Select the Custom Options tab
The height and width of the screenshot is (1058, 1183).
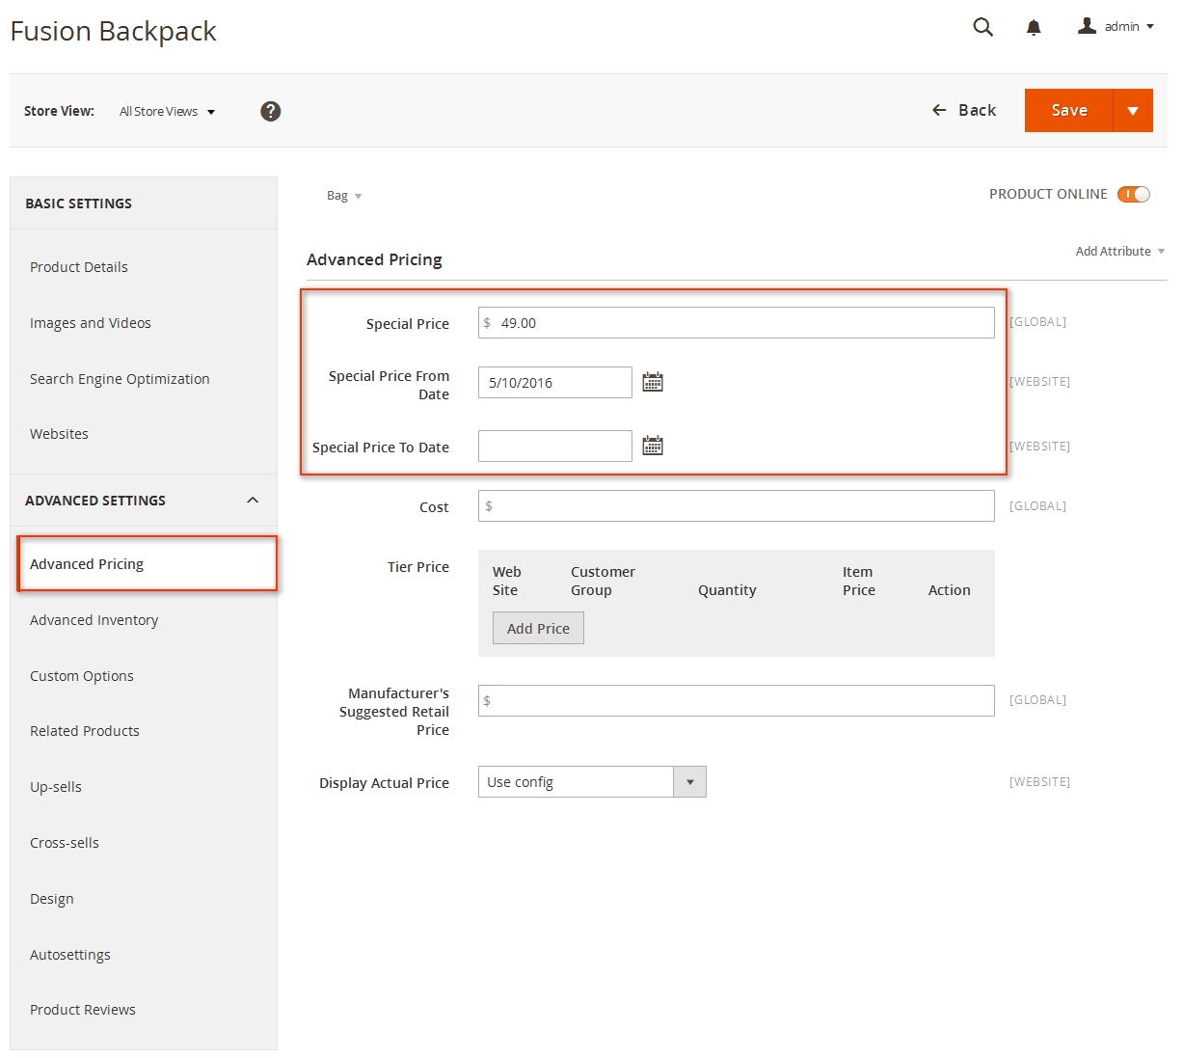[x=82, y=676]
